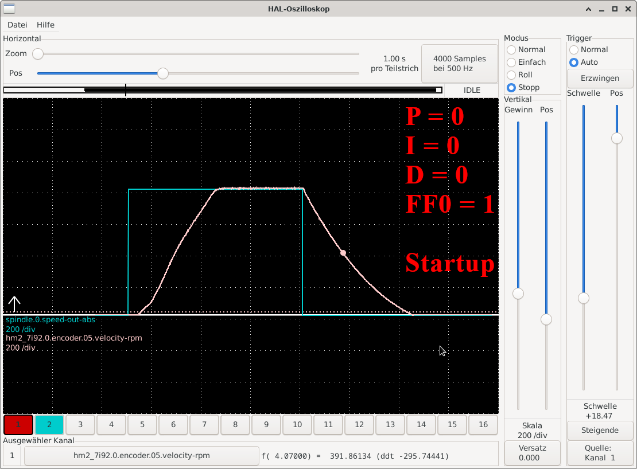This screenshot has height=469, width=637.
Task: Click the title bar up-arrow shade button
Action: (x=588, y=9)
